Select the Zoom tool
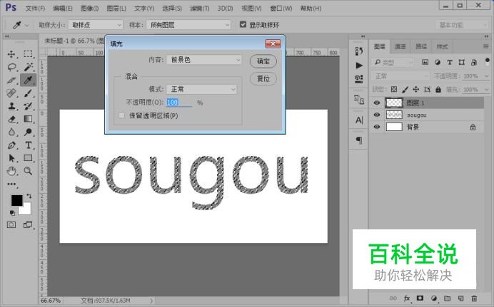 pos(28,171)
